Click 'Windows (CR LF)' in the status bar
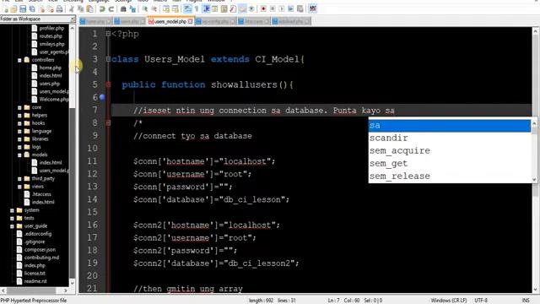 click(x=449, y=301)
